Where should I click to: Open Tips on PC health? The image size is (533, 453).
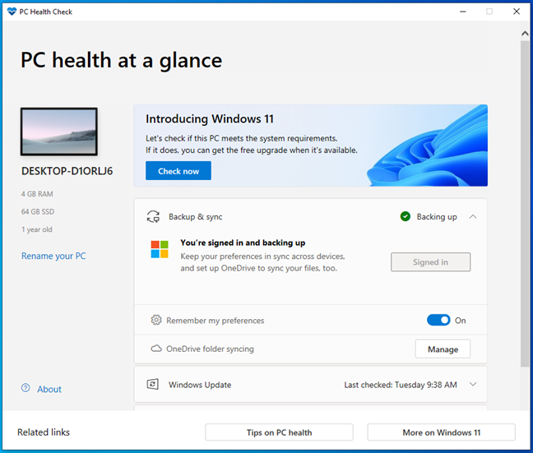click(279, 432)
